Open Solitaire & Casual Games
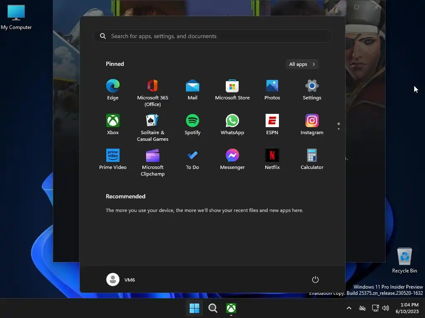 [x=153, y=128]
